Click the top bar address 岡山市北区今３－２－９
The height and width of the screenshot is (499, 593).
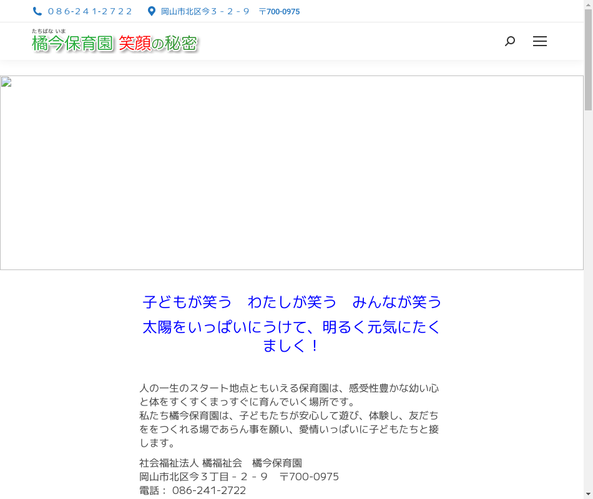point(205,11)
